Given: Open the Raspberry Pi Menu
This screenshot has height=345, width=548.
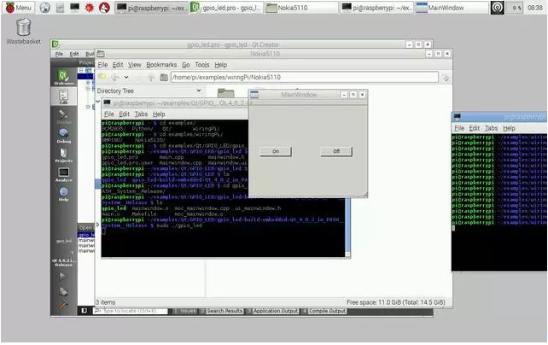Looking at the screenshot, I should click(x=17, y=8).
